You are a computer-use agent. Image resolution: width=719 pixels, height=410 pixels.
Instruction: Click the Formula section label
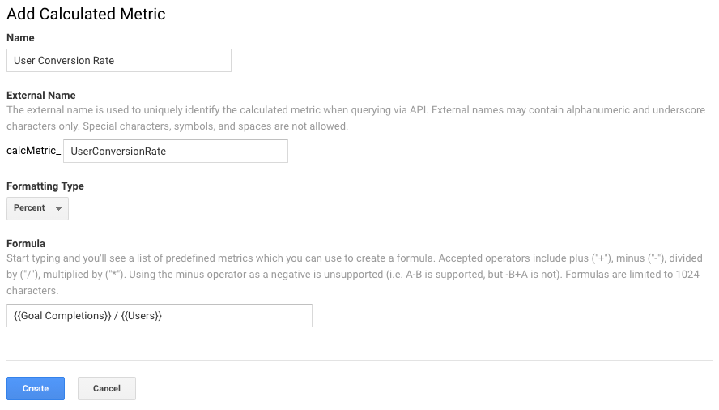pos(26,243)
